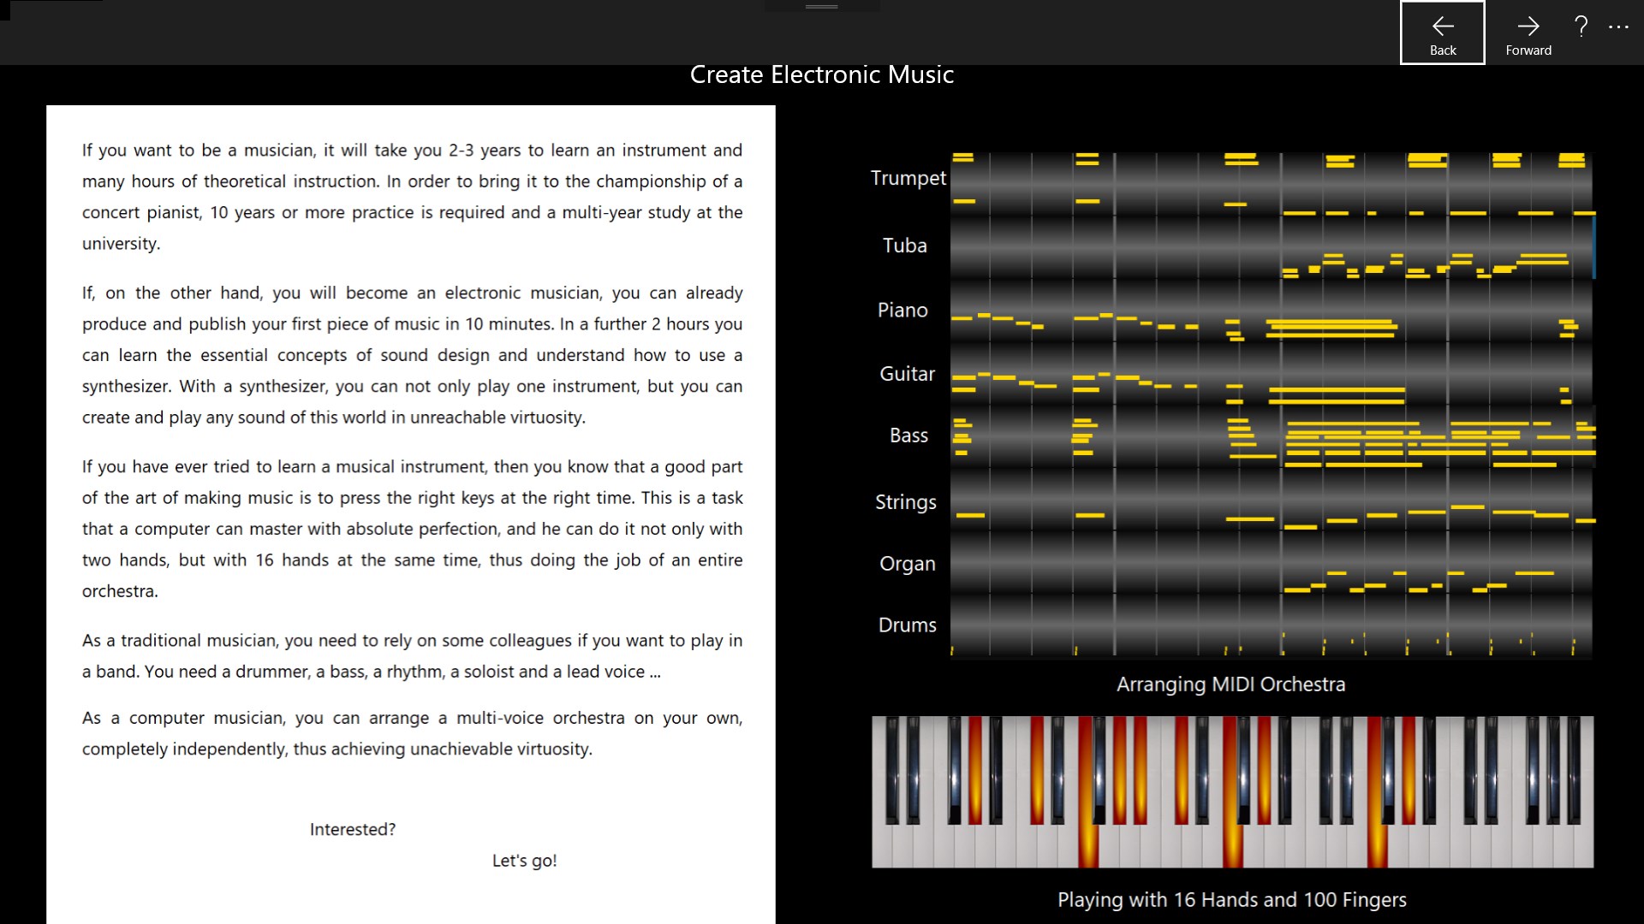Go forward with the Forward arrow button
This screenshot has height=924, width=1644.
(x=1528, y=33)
